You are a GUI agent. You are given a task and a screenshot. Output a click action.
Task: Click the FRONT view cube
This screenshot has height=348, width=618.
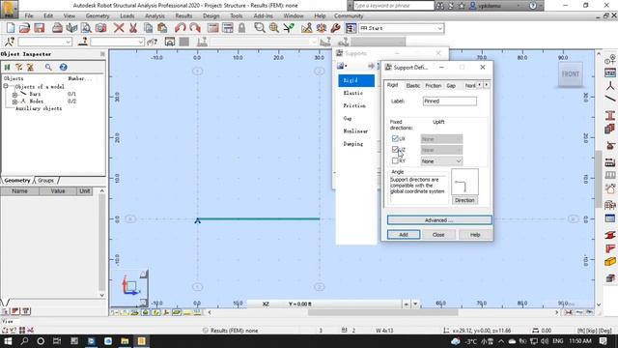click(571, 74)
